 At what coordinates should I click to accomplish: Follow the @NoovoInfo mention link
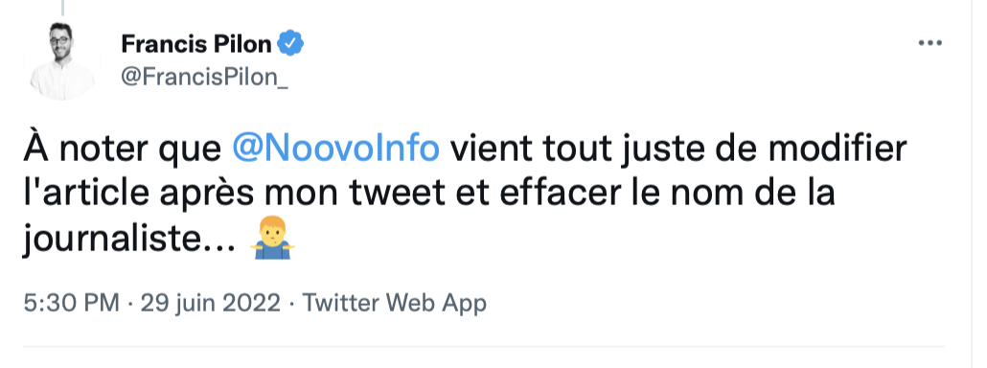[x=336, y=149]
